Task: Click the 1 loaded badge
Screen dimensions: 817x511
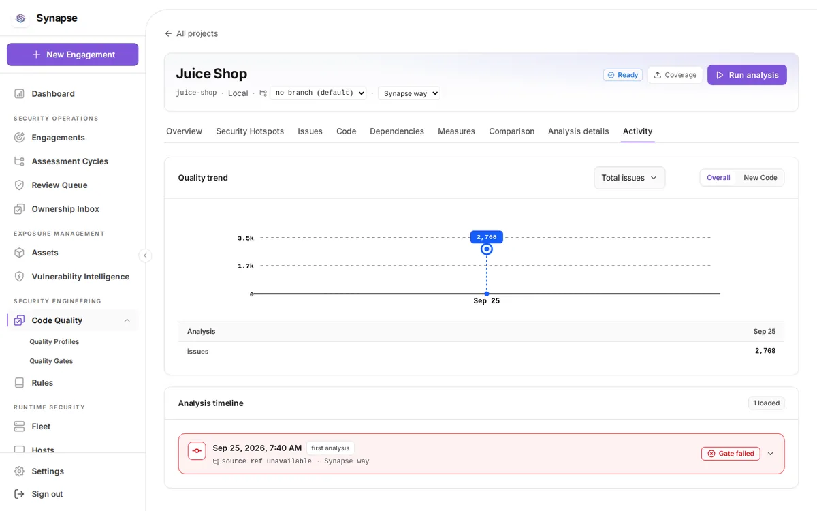Action: 767,403
